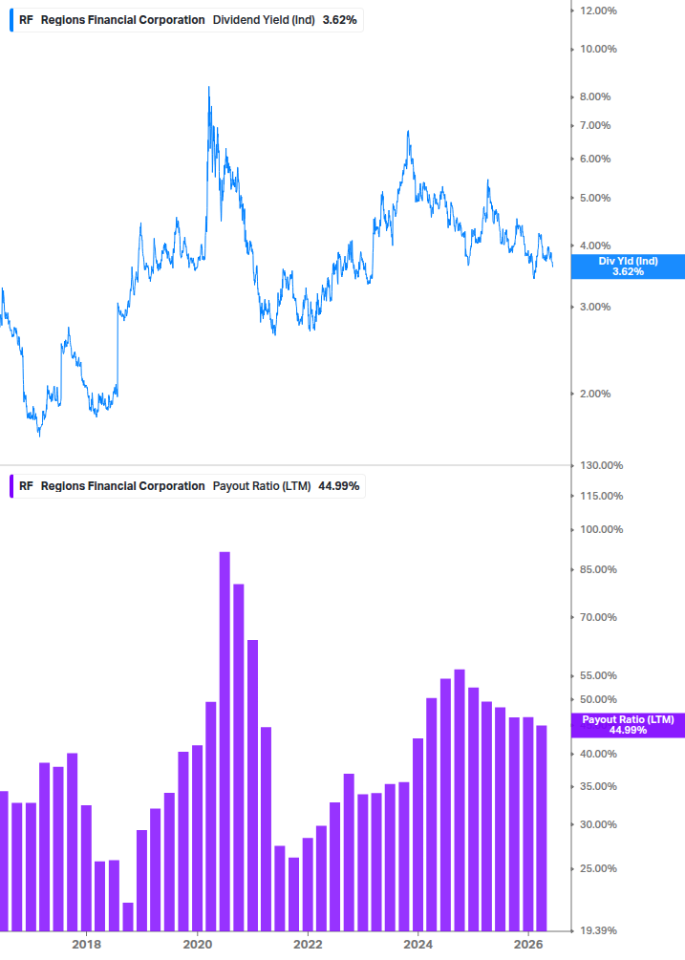The width and height of the screenshot is (685, 960).
Task: Click the Dividend Yield (Ind) legend label
Action: 264,20
